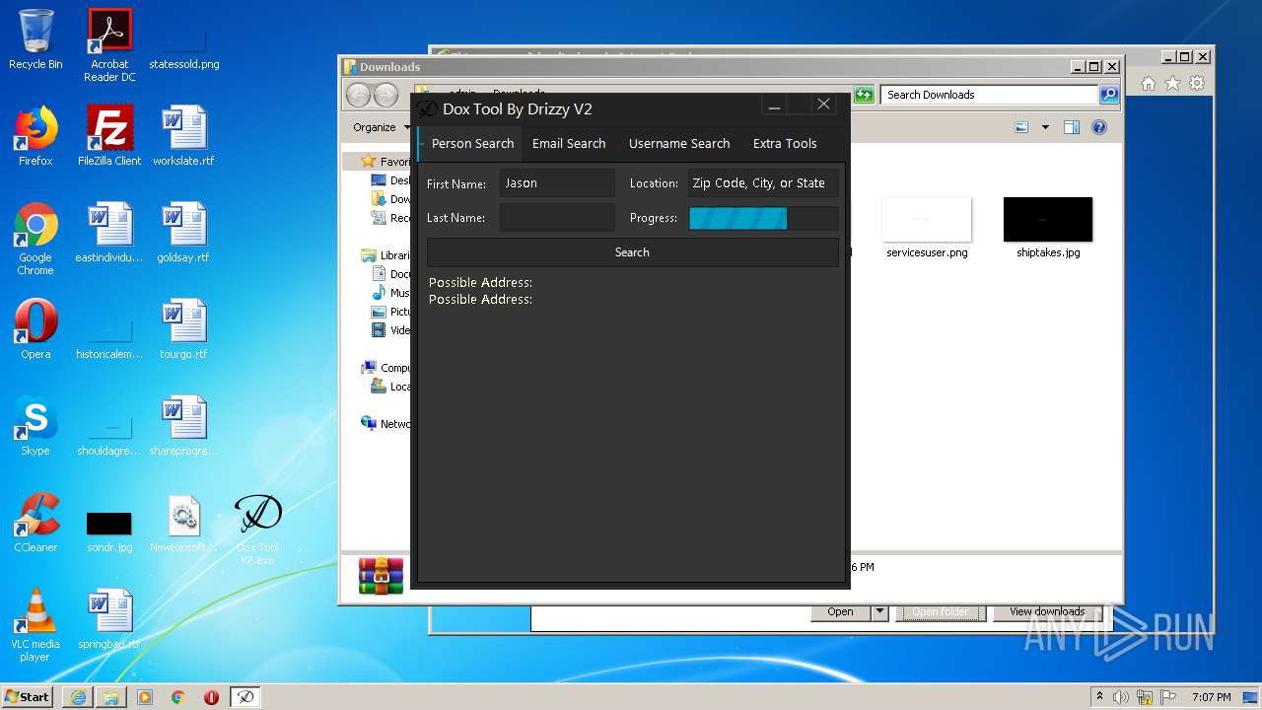Launch Firefox from the desktop
The height and width of the screenshot is (710, 1262).
(35, 136)
